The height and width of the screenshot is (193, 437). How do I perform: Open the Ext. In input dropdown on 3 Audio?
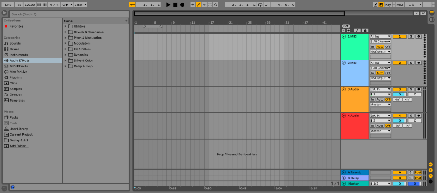380,89
